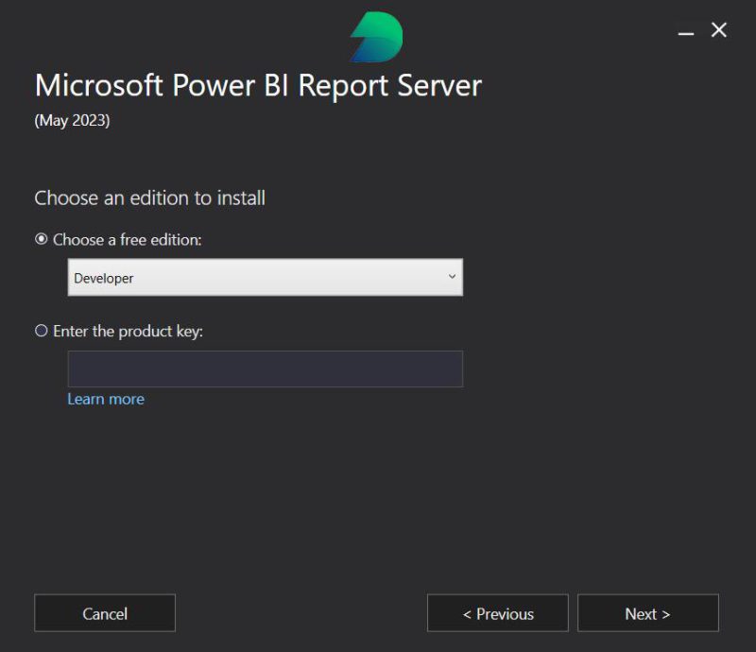Select the Developer edition dropdown
Screen dimensions: 756x652
[265, 278]
